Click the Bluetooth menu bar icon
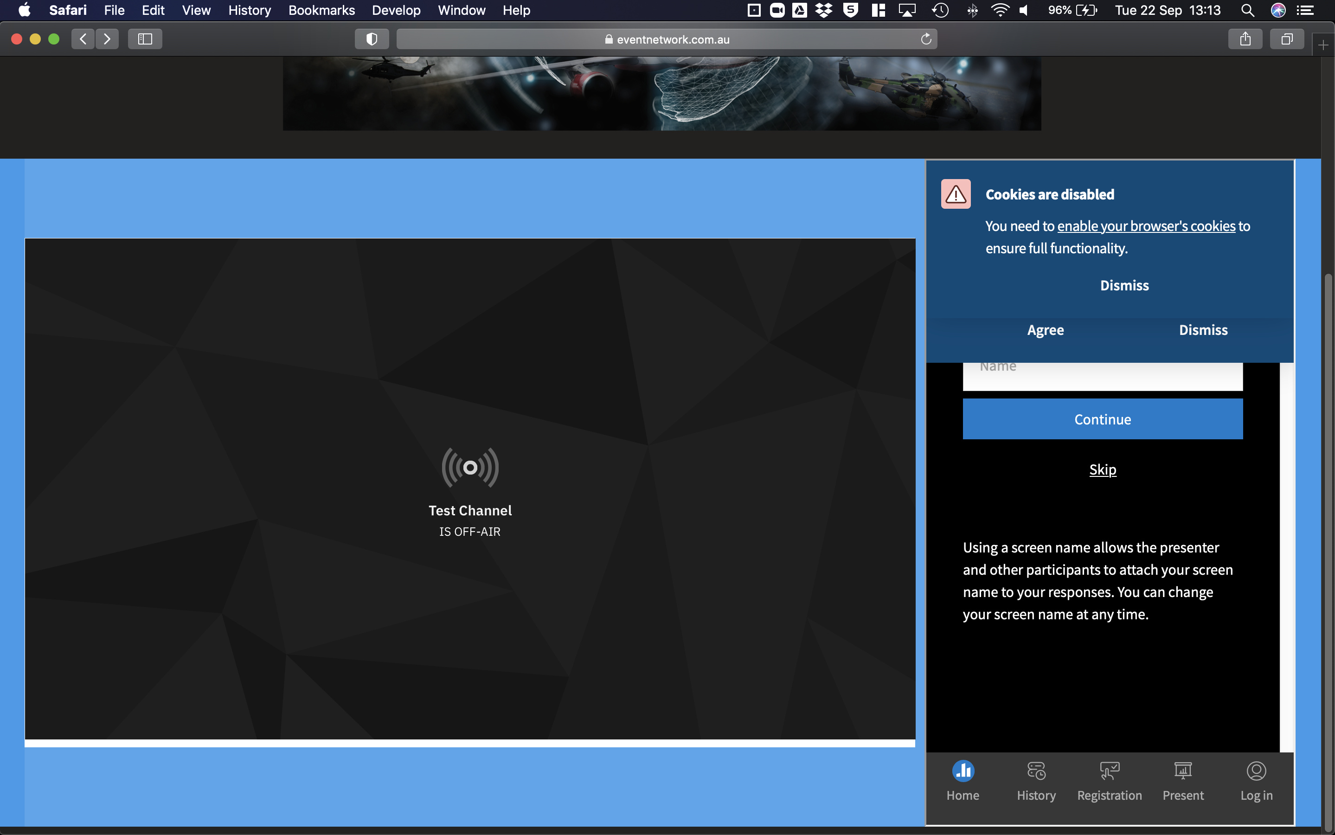The width and height of the screenshot is (1335, 835). [972, 10]
